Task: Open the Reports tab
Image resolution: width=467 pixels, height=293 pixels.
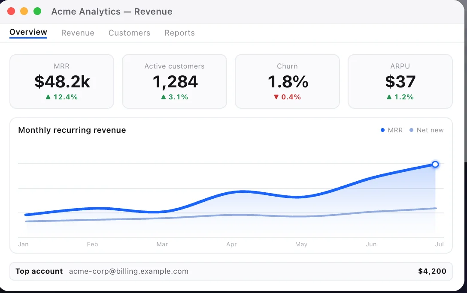Action: click(x=179, y=33)
